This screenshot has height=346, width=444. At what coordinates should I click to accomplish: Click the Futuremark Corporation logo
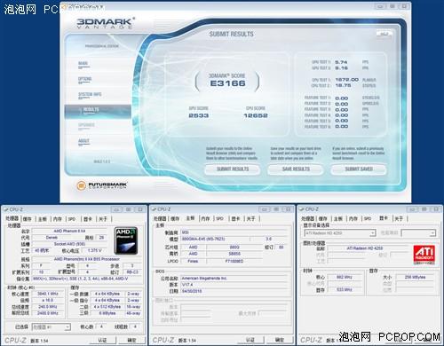pyautogui.click(x=101, y=185)
